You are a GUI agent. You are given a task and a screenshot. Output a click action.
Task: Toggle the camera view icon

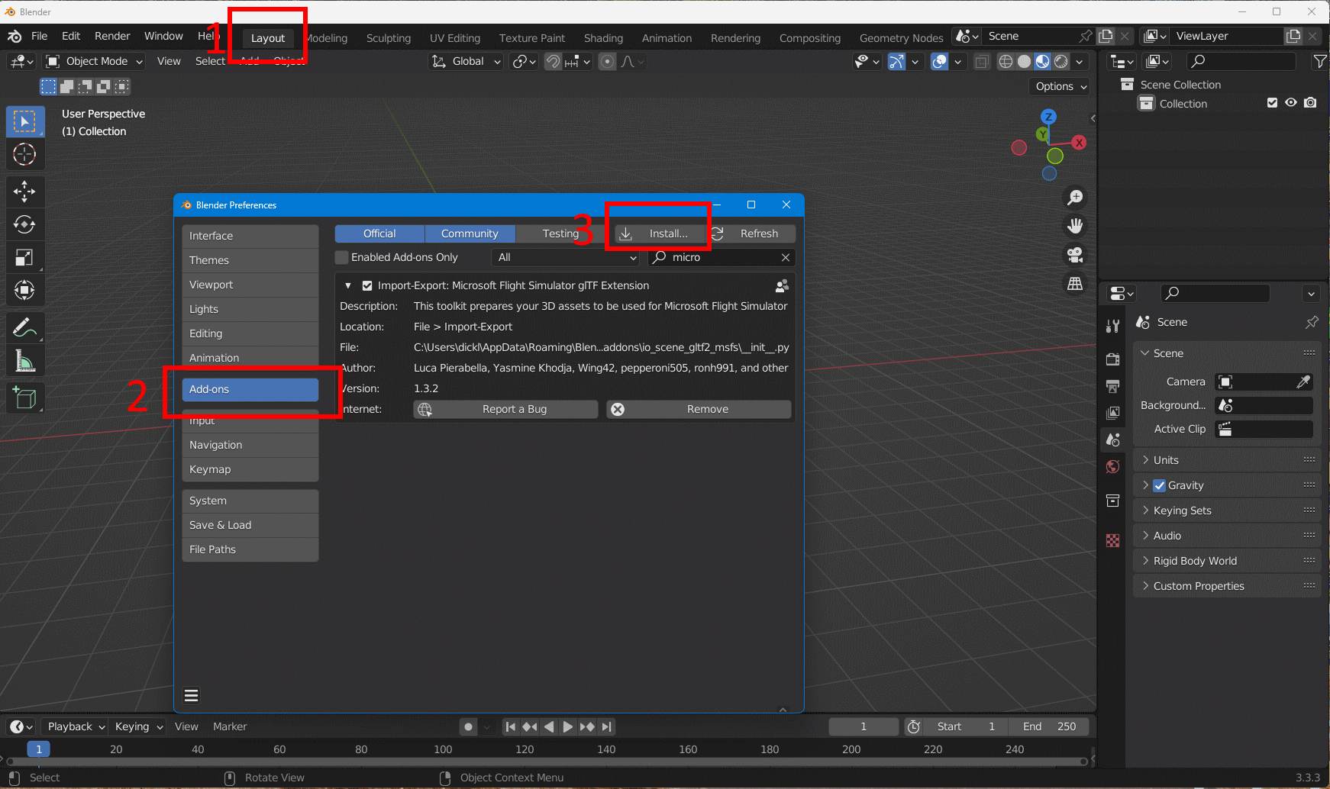click(1075, 255)
